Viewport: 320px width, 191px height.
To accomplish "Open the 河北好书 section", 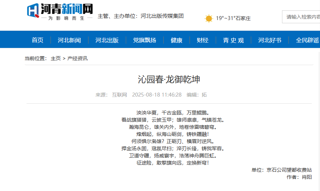I will click(x=269, y=40).
